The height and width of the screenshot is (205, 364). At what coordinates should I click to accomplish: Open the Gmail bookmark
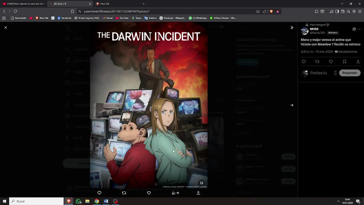(107, 18)
